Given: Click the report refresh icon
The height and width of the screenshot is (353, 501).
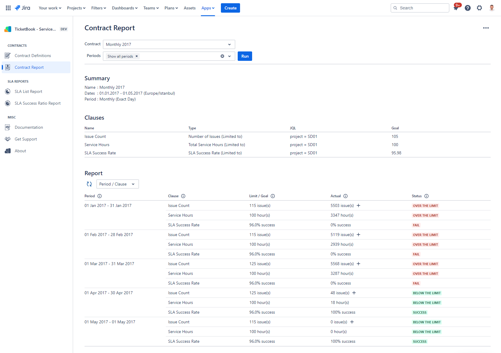Looking at the screenshot, I should [89, 184].
